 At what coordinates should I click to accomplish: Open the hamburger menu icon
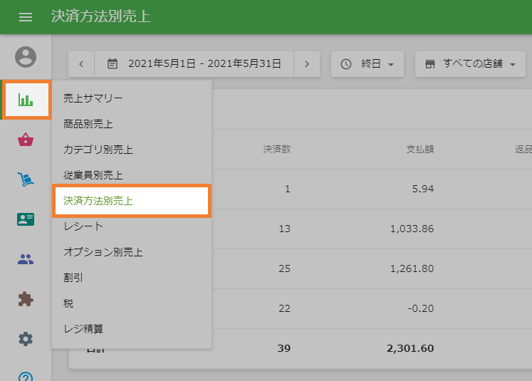point(26,16)
